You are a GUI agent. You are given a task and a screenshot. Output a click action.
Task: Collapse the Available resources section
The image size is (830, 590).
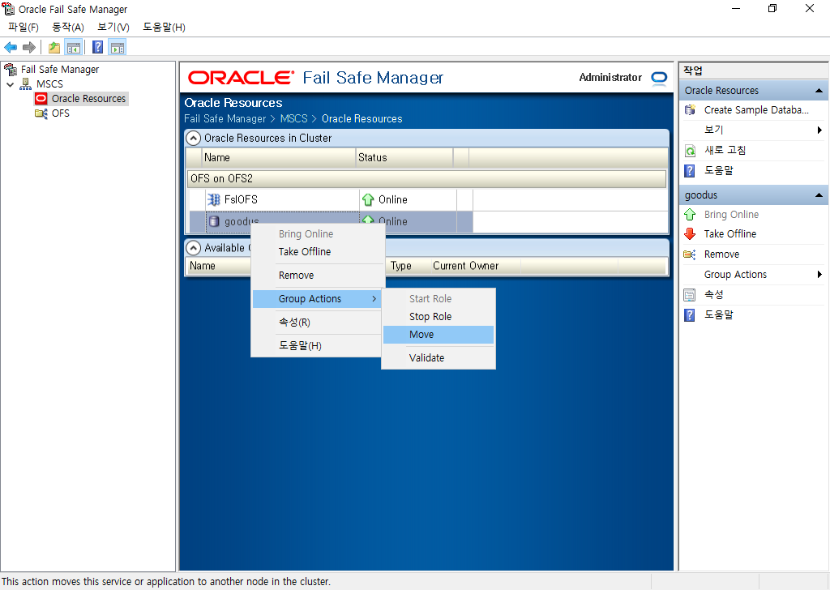pyautogui.click(x=193, y=248)
